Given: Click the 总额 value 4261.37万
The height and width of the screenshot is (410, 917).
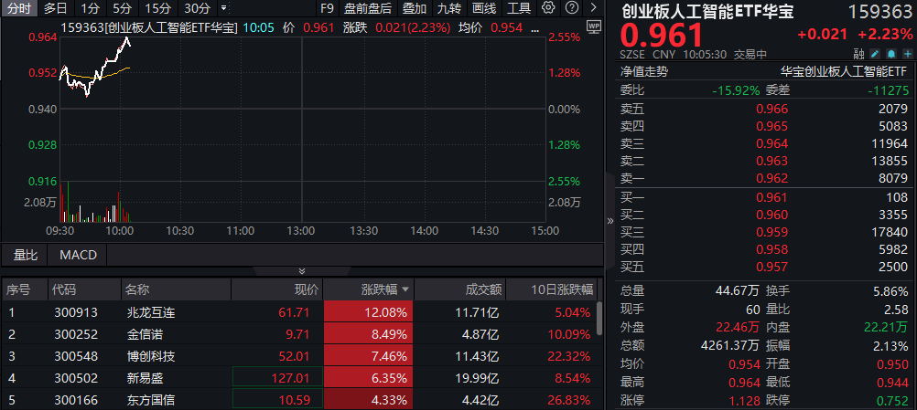Looking at the screenshot, I should [730, 346].
